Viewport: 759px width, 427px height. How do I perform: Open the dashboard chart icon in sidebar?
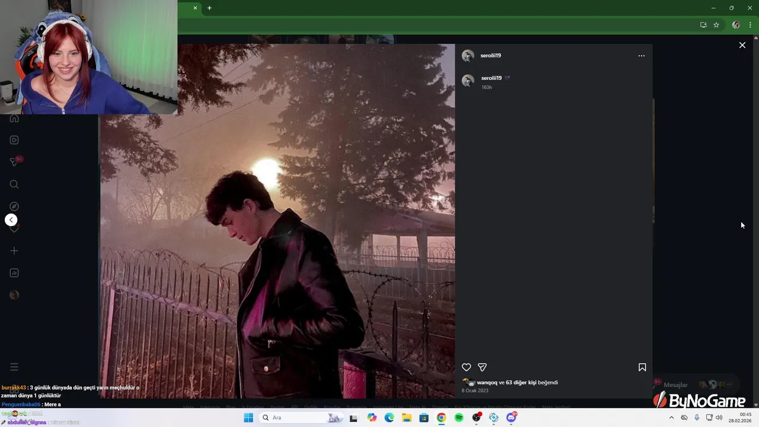click(14, 273)
